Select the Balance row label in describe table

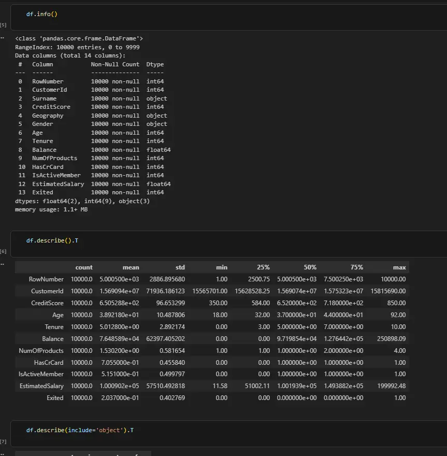[x=53, y=339]
